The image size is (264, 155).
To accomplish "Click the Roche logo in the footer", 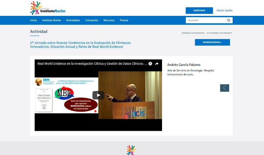I will click(x=131, y=150).
